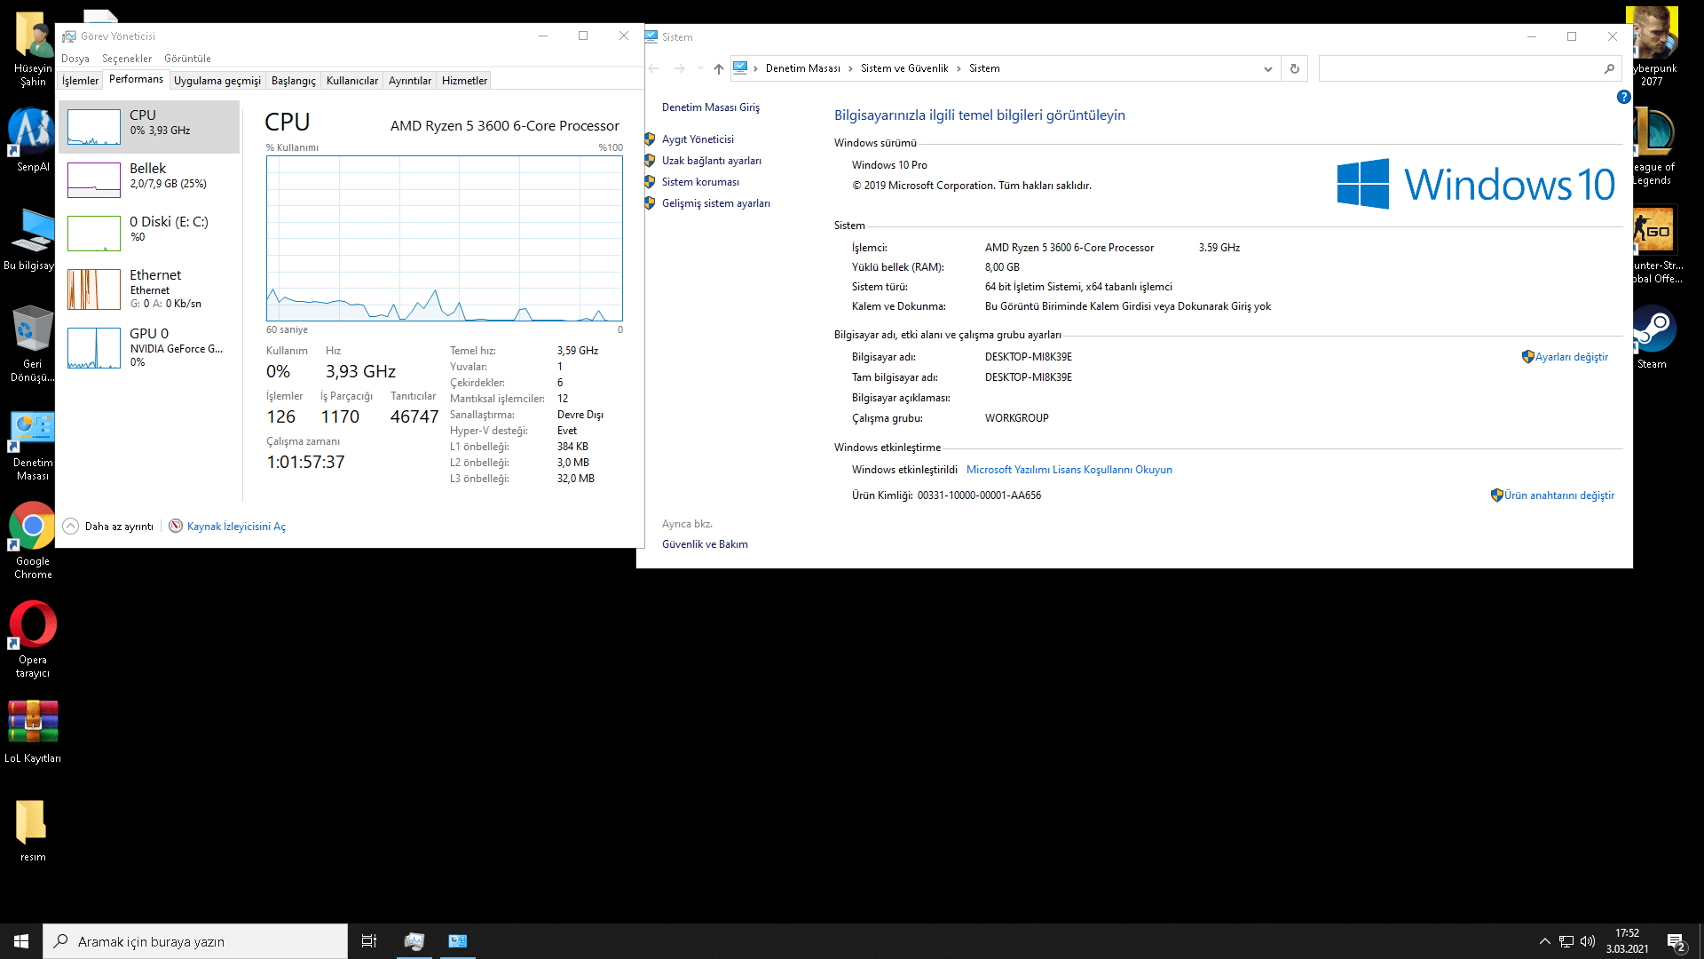Image resolution: width=1704 pixels, height=959 pixels.
Task: Refresh the Sistem window
Action: 1295,68
